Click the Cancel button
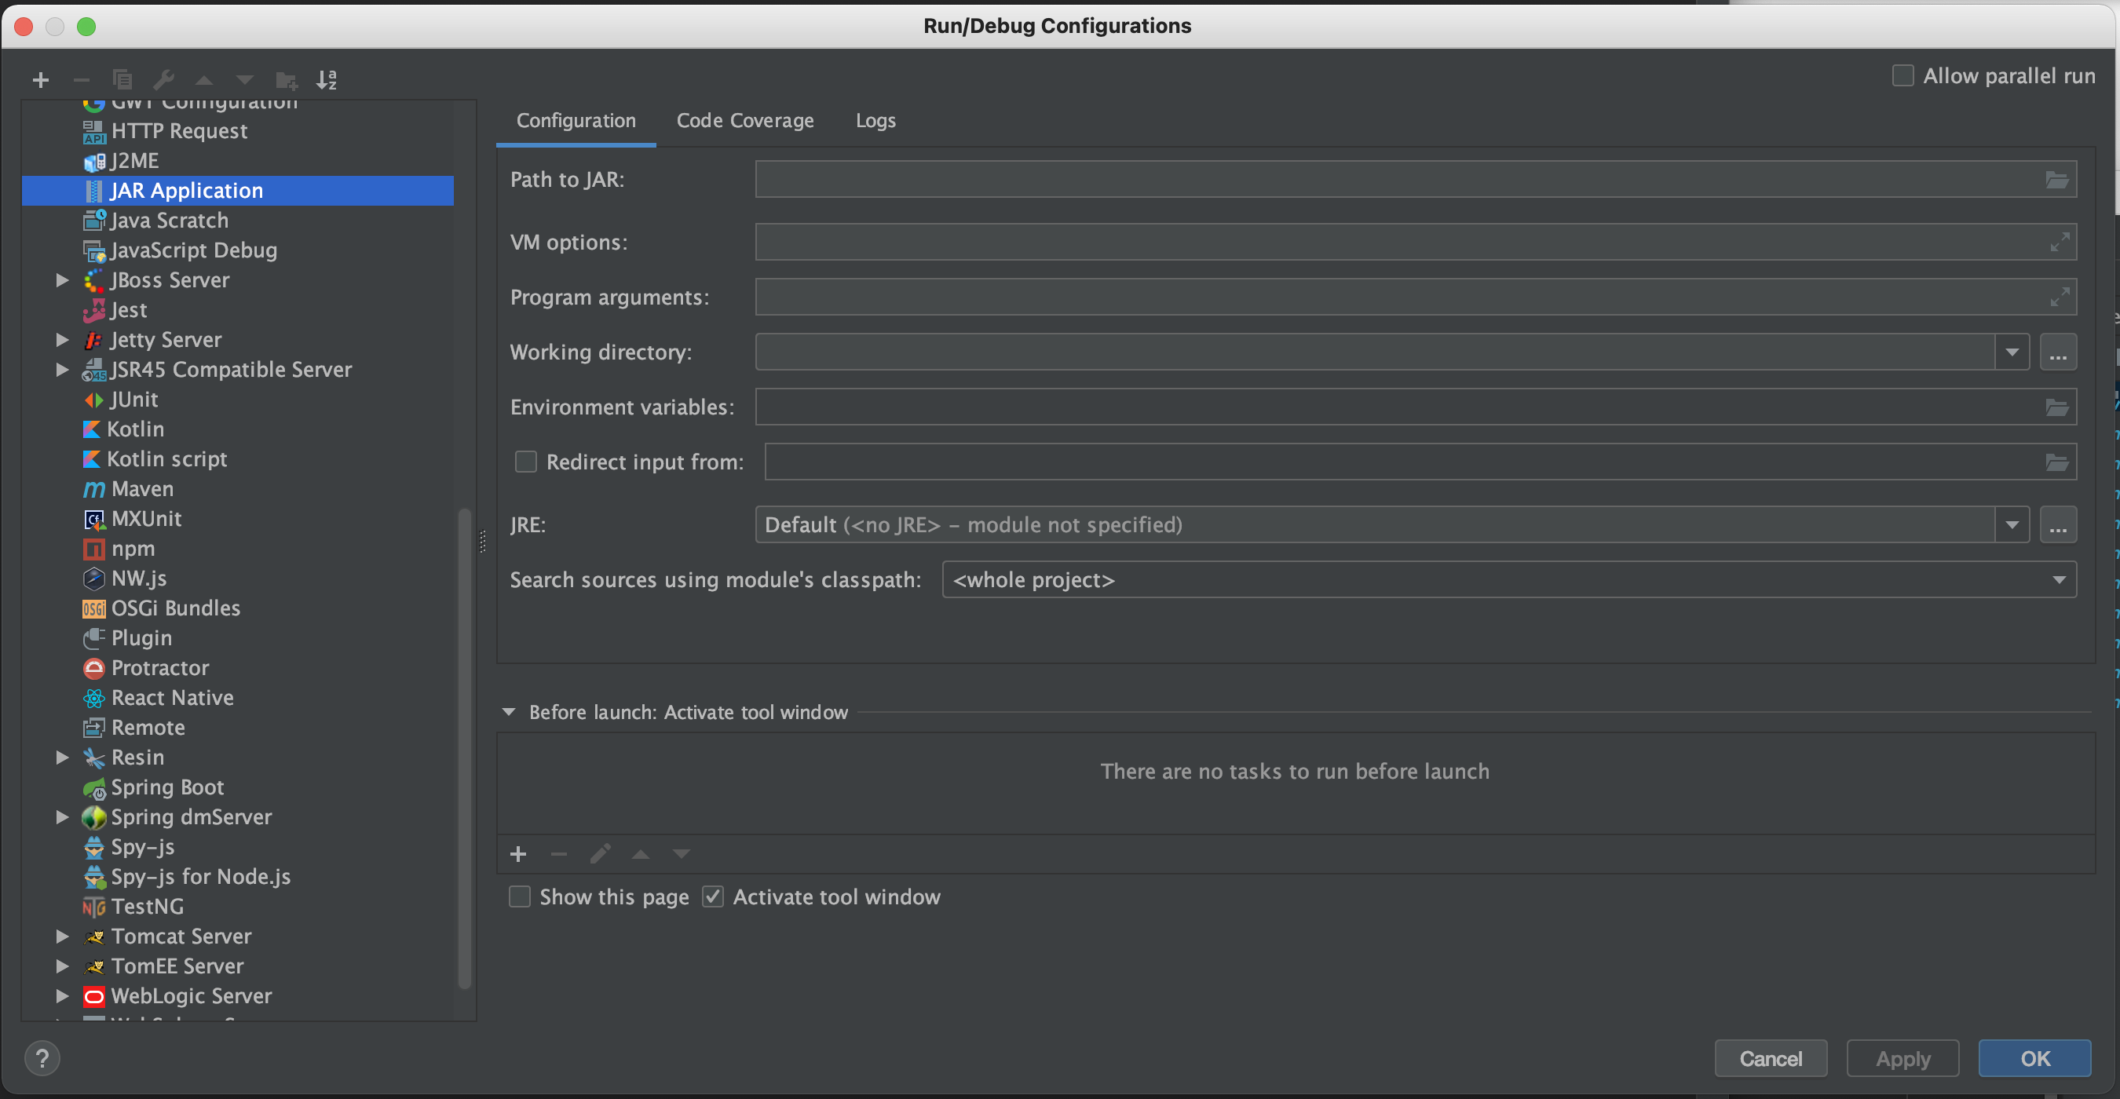 pos(1771,1059)
